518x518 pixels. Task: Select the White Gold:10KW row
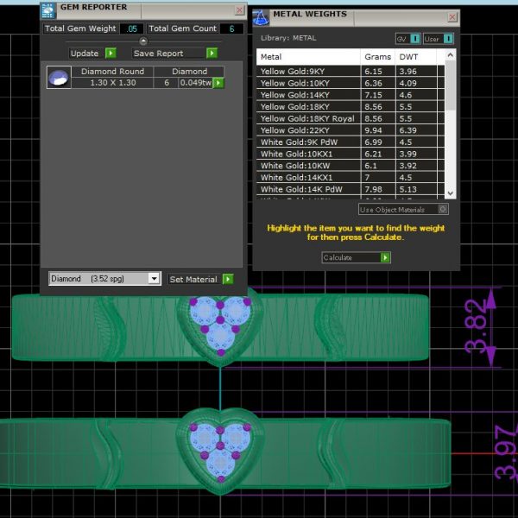point(351,166)
